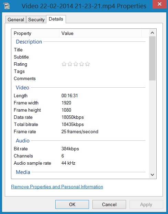Click the Property column header
The height and width of the screenshot is (214, 168).
(35, 33)
